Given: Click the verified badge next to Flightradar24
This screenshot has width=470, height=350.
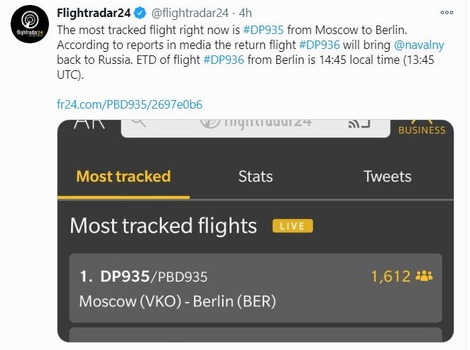Looking at the screenshot, I should 141,13.
